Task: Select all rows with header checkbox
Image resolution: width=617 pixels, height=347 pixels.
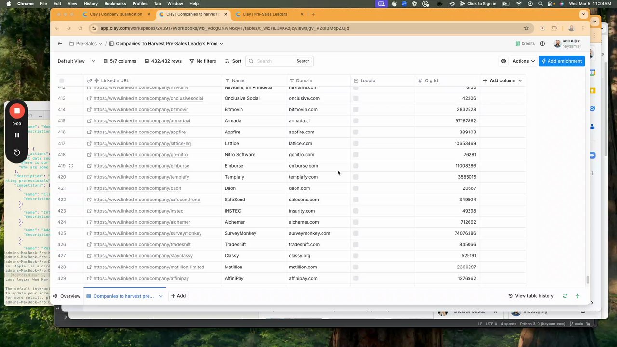Action: pyautogui.click(x=62, y=80)
